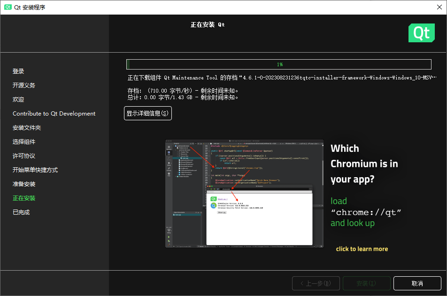Click the installation progress bar
447x296 pixels.
(279, 64)
